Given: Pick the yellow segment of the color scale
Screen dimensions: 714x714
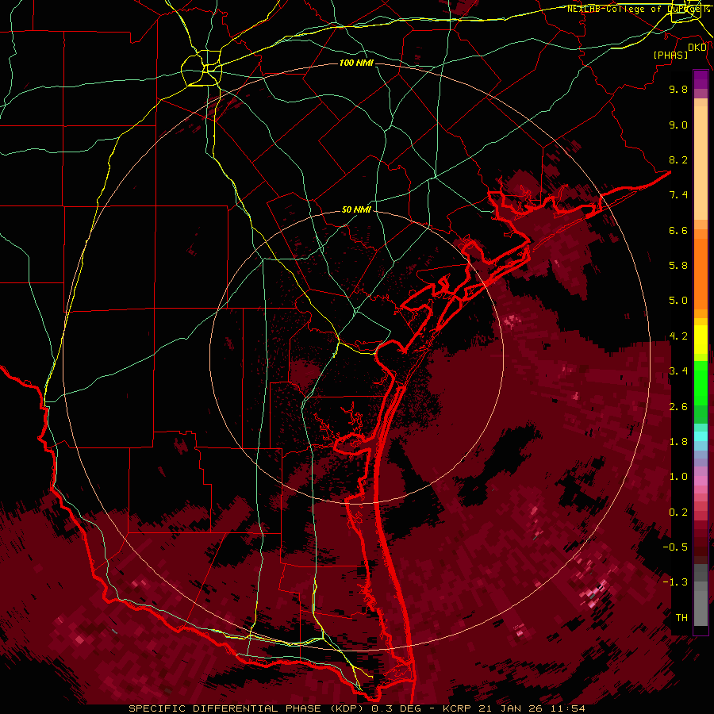Looking at the screenshot, I should [x=701, y=340].
